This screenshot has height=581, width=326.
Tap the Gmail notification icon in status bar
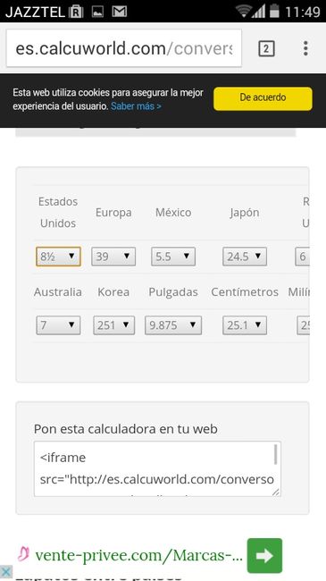tap(120, 12)
